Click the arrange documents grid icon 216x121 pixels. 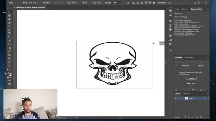(x=195, y=3)
